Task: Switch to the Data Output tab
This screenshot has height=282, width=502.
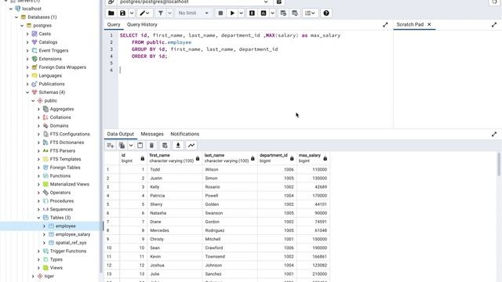Action: click(120, 134)
